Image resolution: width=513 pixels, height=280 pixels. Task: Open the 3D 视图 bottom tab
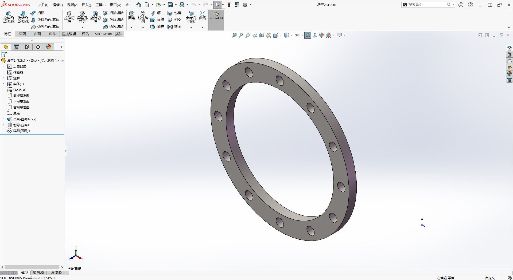[38, 273]
